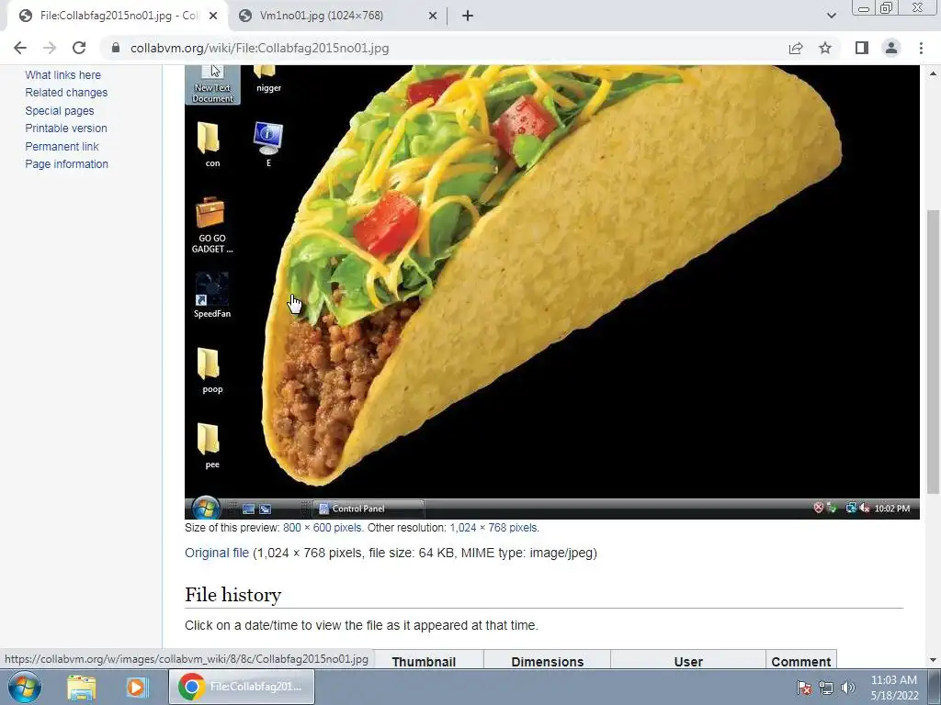Click the forward navigation arrow
The height and width of the screenshot is (705, 941).
coord(50,48)
